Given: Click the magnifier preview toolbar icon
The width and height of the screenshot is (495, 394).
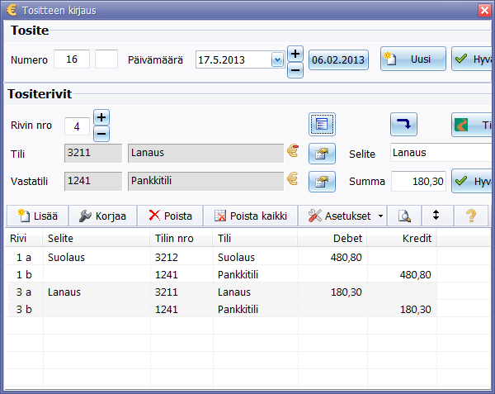Looking at the screenshot, I should pyautogui.click(x=404, y=216).
